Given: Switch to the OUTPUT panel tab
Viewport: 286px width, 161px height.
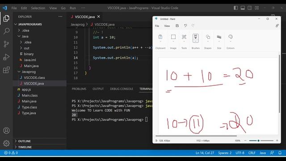Looking at the screenshot, I should (98, 89).
